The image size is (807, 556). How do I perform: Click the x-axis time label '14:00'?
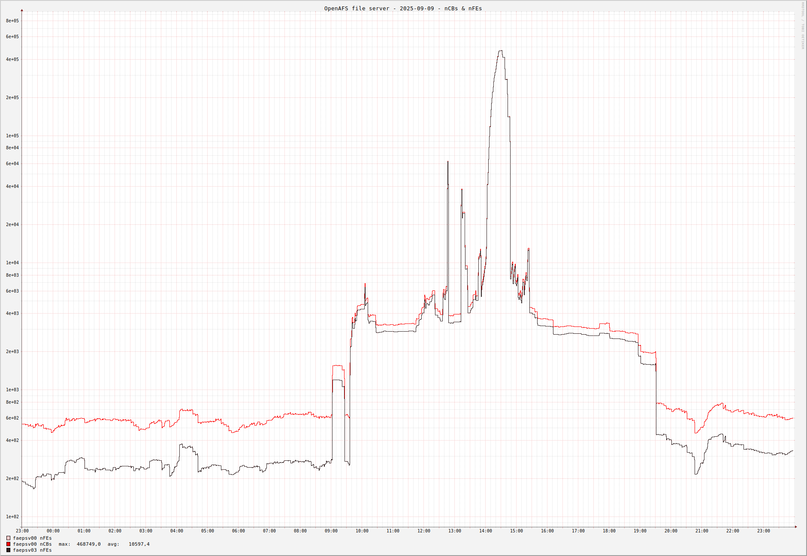[486, 531]
